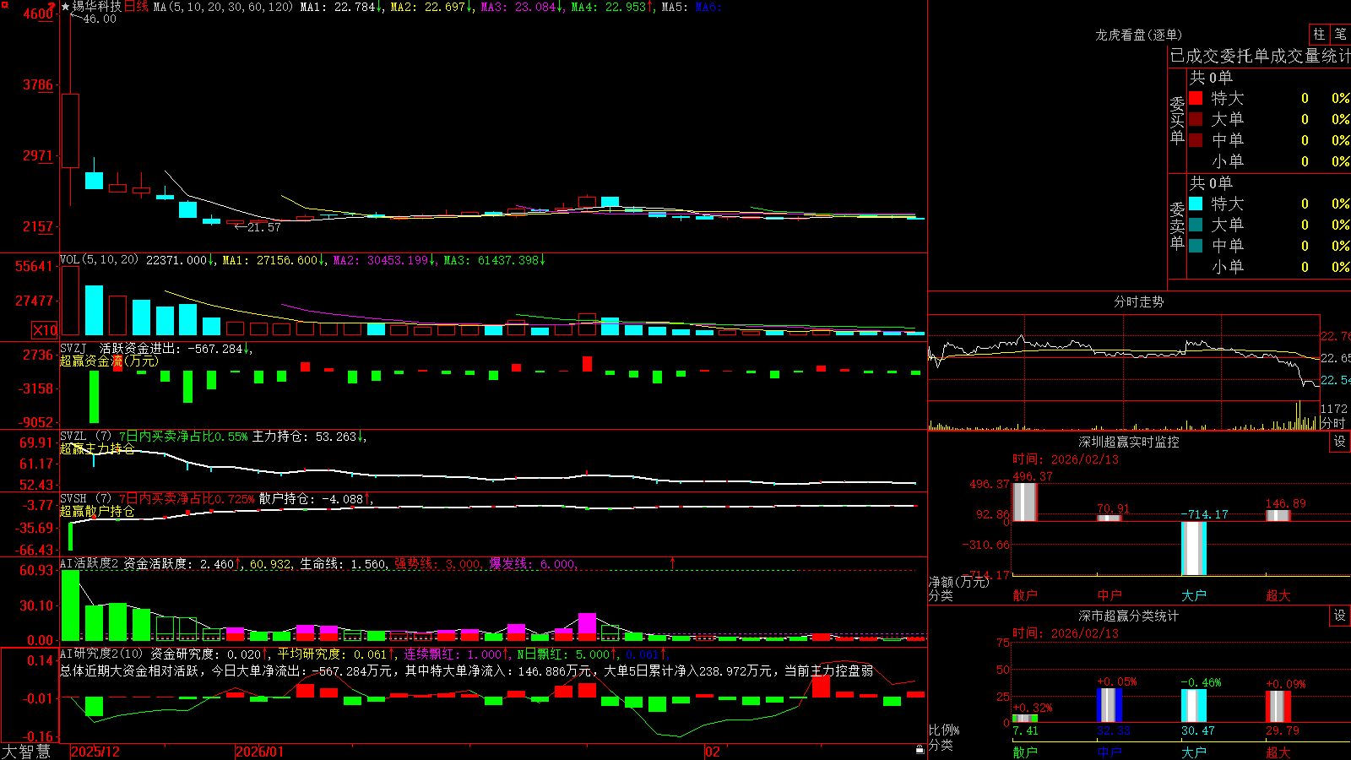Click the red 特大 buy-order color swatch
Viewport: 1351px width, 760px height.
[x=1196, y=98]
